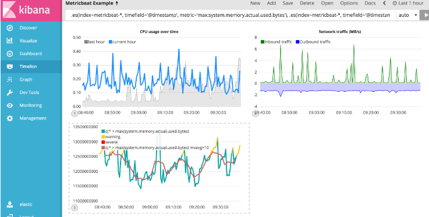Viewport: 429px width, 217px height.
Task: Run the expression with the play button
Action: (425, 15)
